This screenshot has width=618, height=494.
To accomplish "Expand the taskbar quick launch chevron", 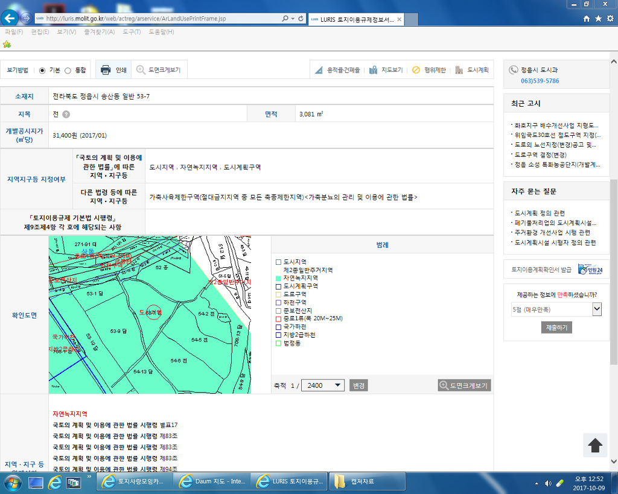I will tap(89, 477).
